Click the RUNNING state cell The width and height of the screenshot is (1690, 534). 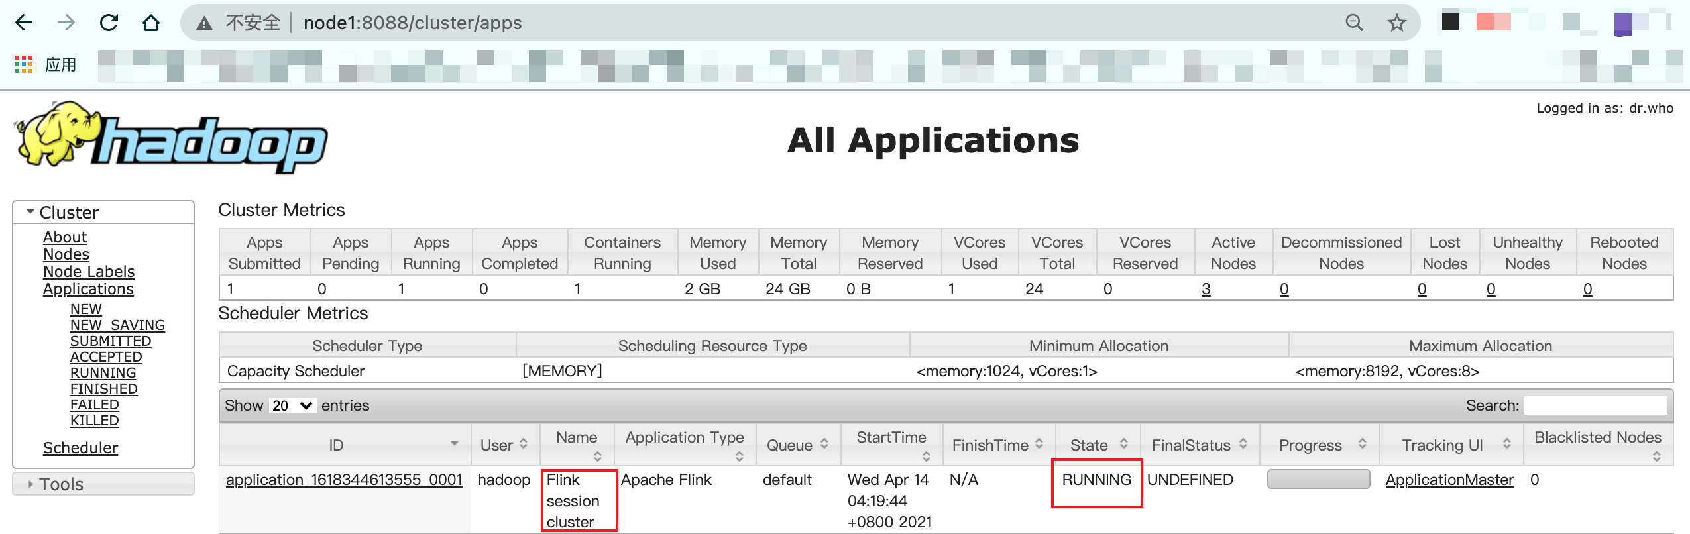pos(1097,480)
